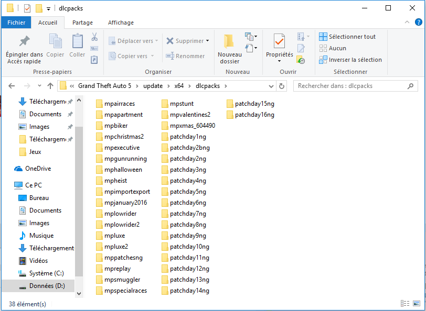This screenshot has height=311, width=426.
Task: Open the Fichier menu
Action: tap(16, 23)
